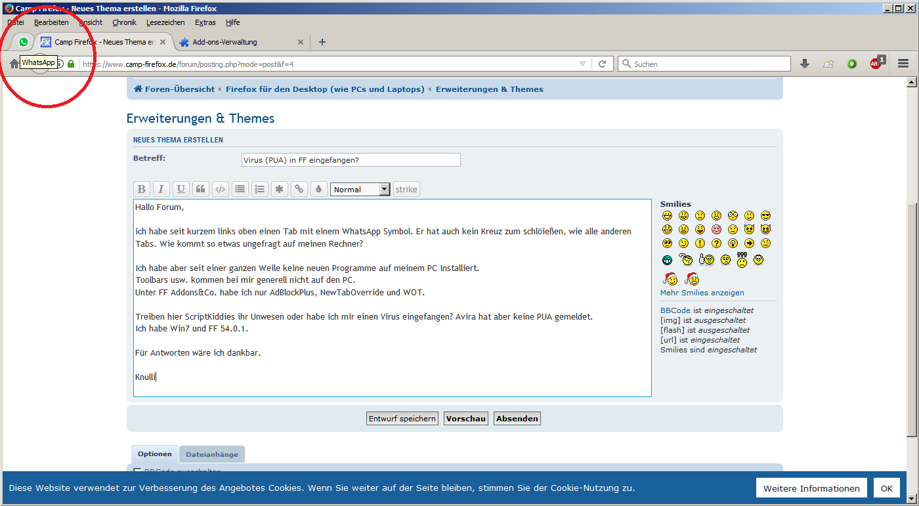
Task: Focus the address bar URL field
Action: coord(328,64)
